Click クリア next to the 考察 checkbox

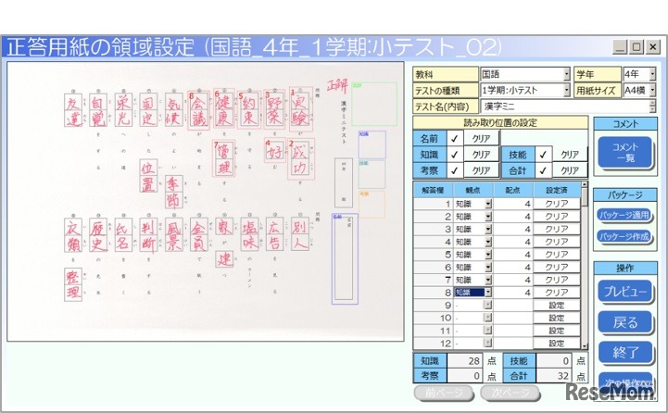[x=481, y=170]
